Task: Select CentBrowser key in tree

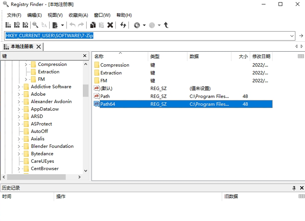Action: click(x=45, y=169)
